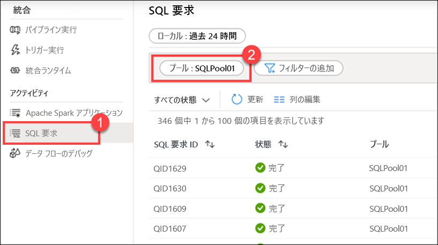
Task: Click the トリガー実行 lightning icon
Action: point(15,50)
